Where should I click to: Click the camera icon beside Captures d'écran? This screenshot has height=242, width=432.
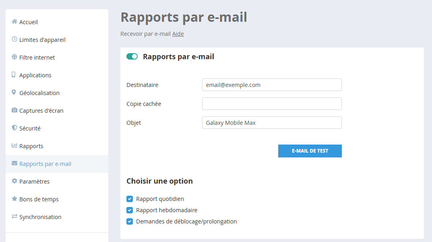[14, 110]
